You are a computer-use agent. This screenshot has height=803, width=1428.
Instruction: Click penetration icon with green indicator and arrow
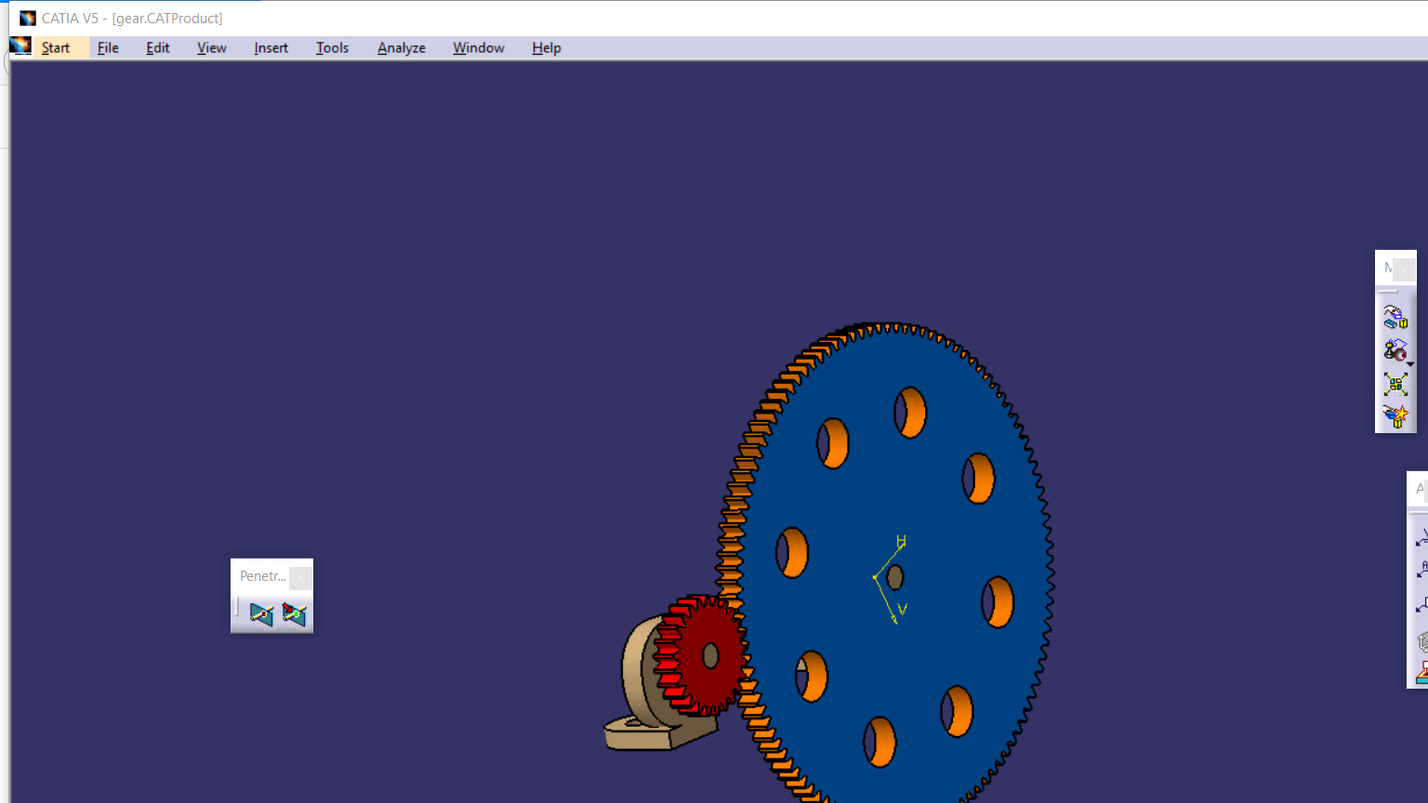pyautogui.click(x=294, y=614)
